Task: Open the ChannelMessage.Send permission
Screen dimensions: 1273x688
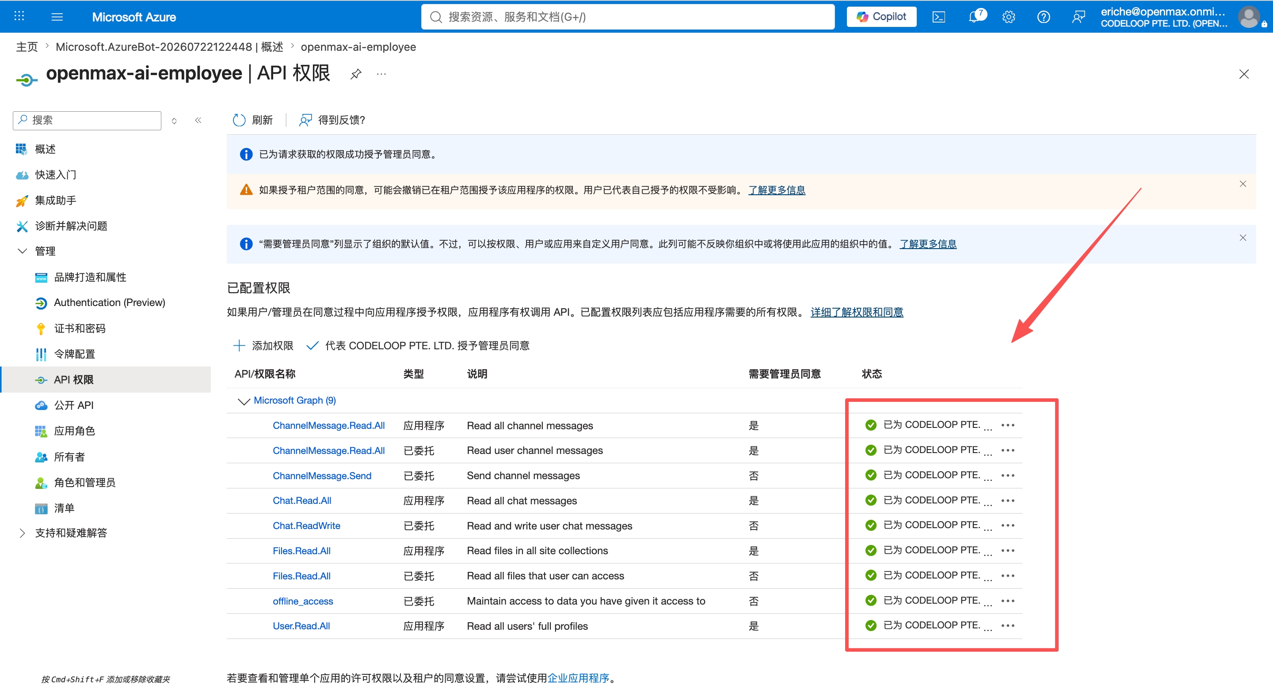Action: point(322,476)
